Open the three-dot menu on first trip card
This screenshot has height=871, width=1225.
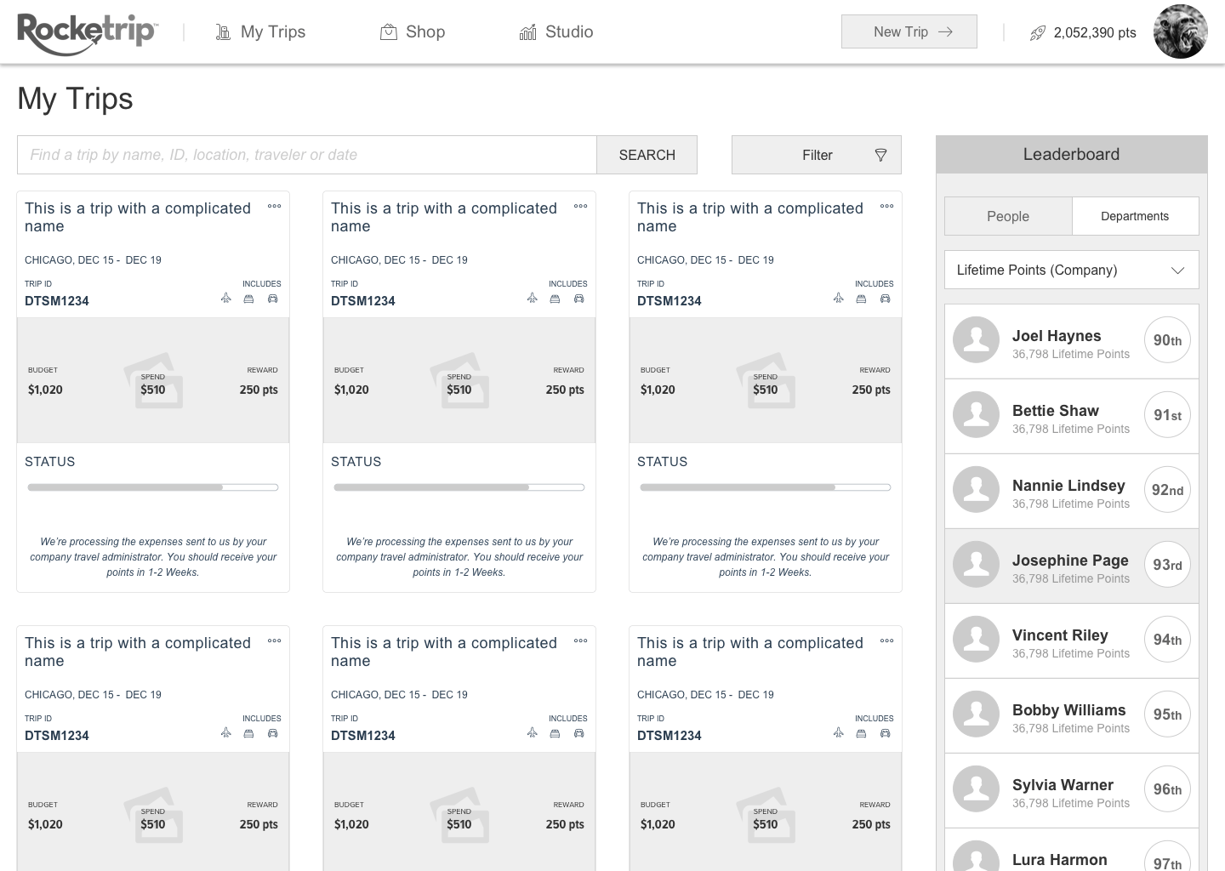click(274, 207)
